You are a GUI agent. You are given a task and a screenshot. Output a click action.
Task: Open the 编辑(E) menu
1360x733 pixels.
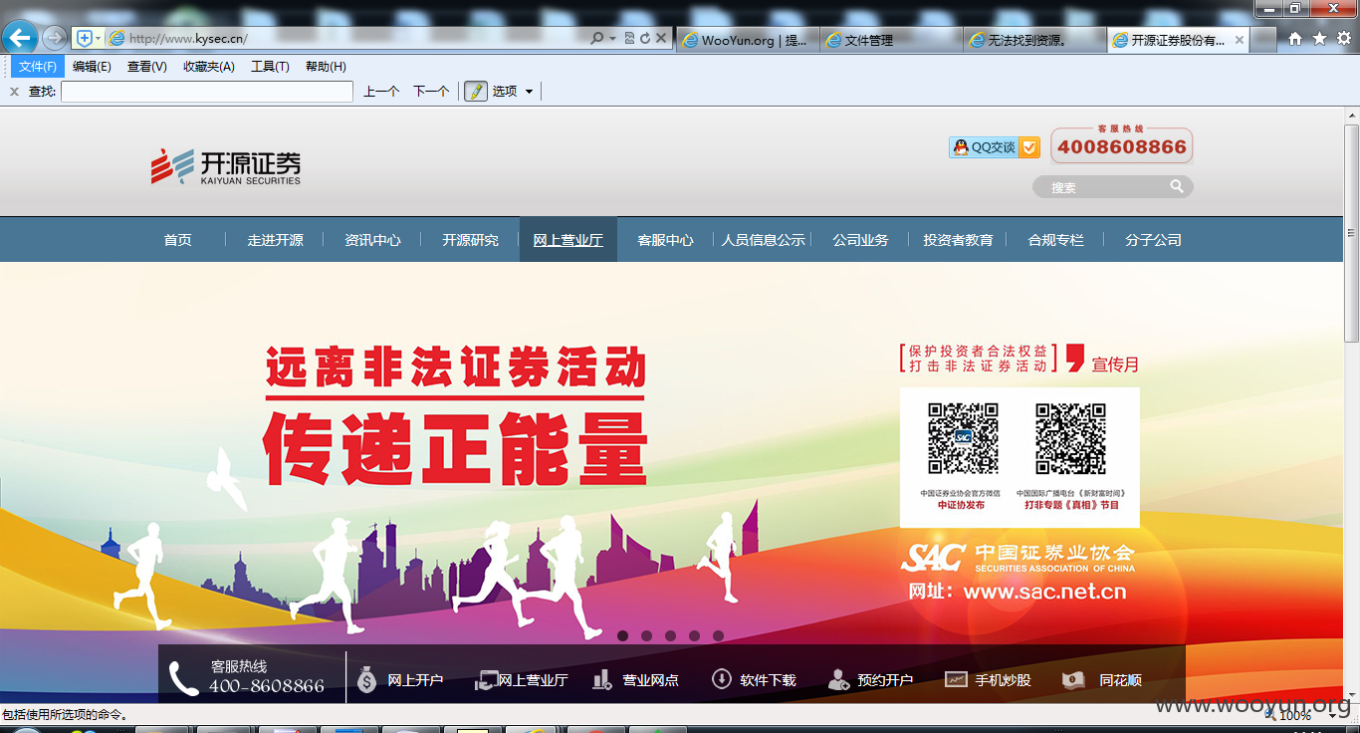[x=92, y=66]
